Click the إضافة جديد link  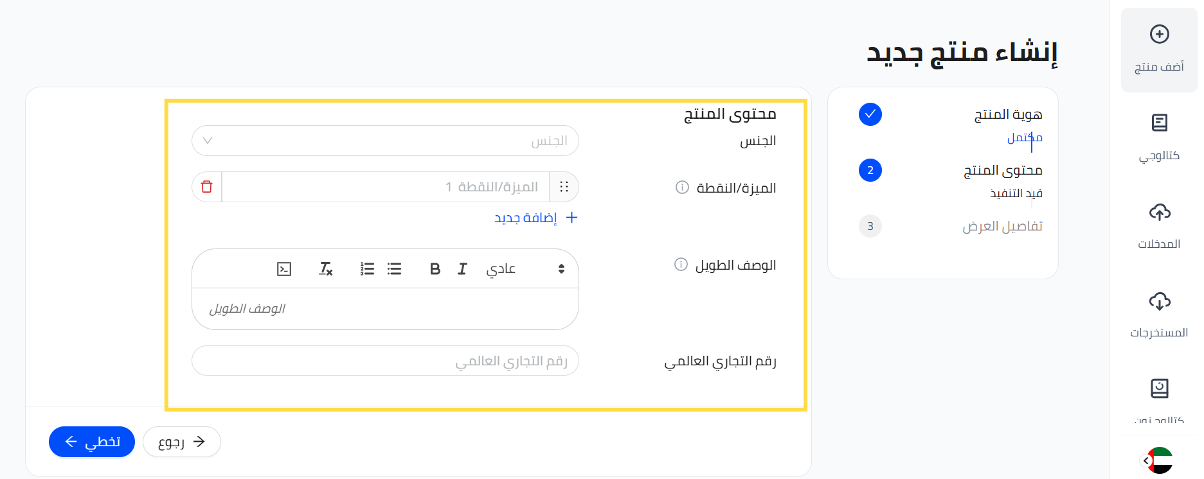coord(535,218)
